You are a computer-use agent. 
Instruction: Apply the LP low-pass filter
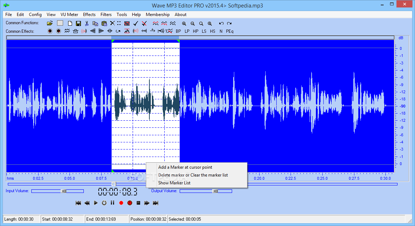tap(187, 31)
